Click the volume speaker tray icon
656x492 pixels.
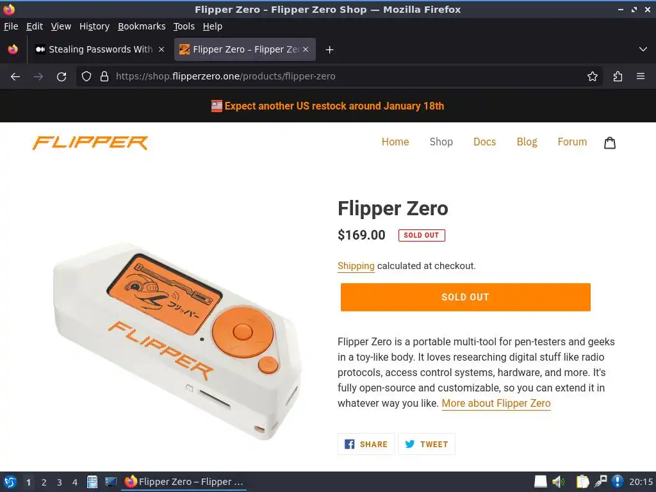[559, 482]
